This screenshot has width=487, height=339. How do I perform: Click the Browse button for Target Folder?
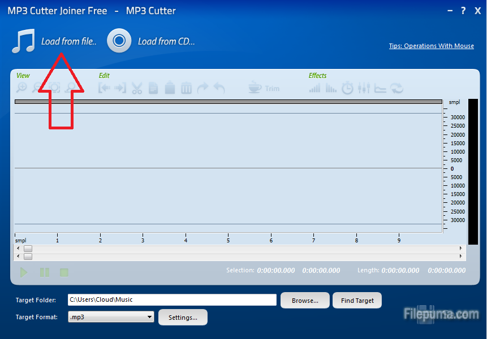(x=304, y=300)
